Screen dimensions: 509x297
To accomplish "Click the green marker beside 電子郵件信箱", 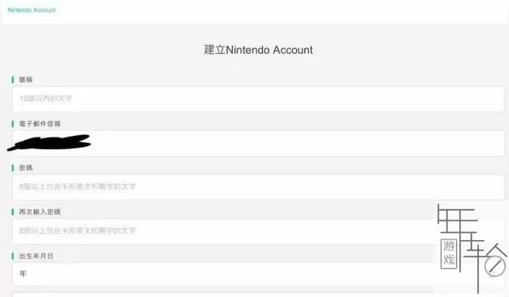I will point(13,124).
